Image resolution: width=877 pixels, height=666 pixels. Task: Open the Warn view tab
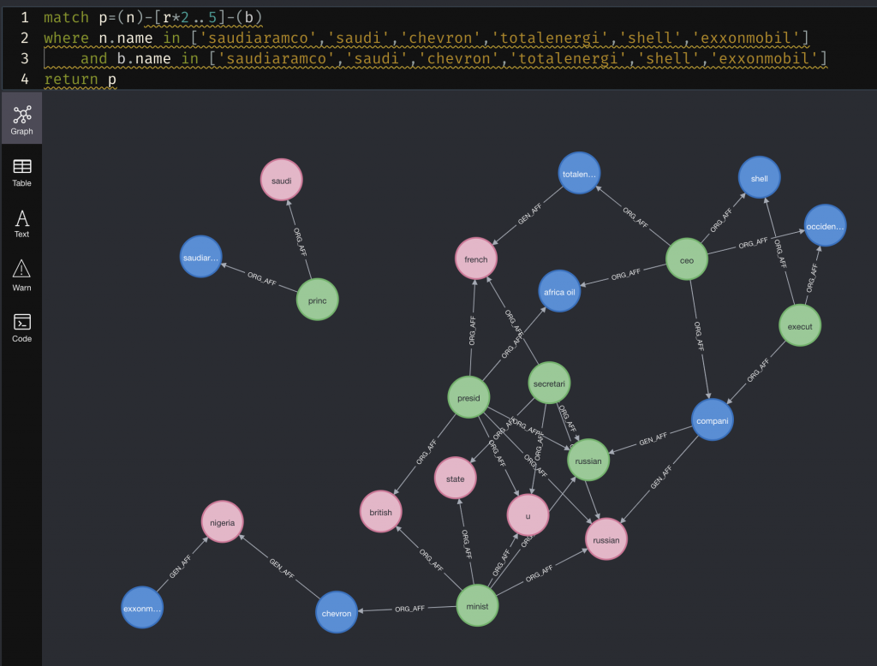[x=21, y=275]
